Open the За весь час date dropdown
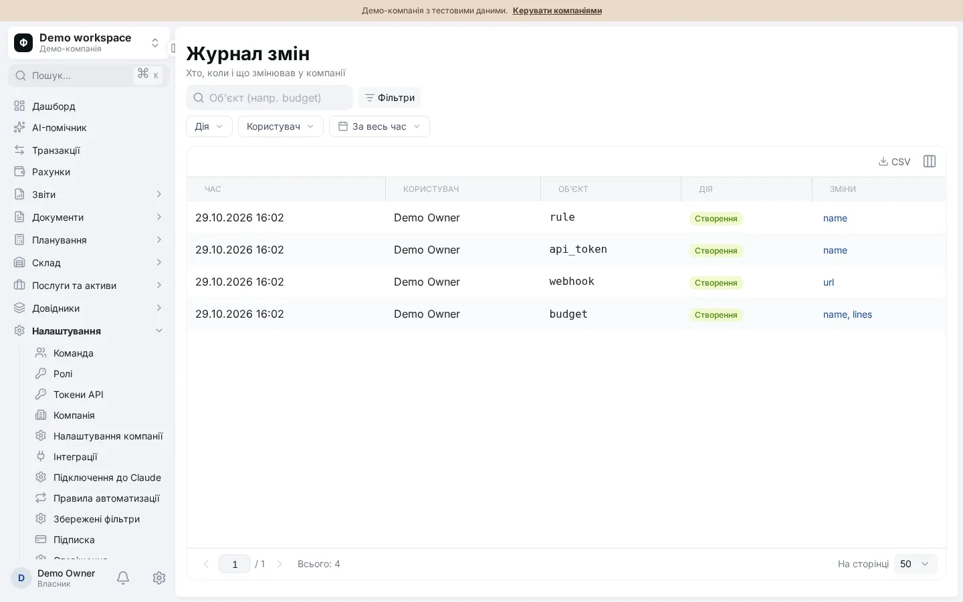 379,126
